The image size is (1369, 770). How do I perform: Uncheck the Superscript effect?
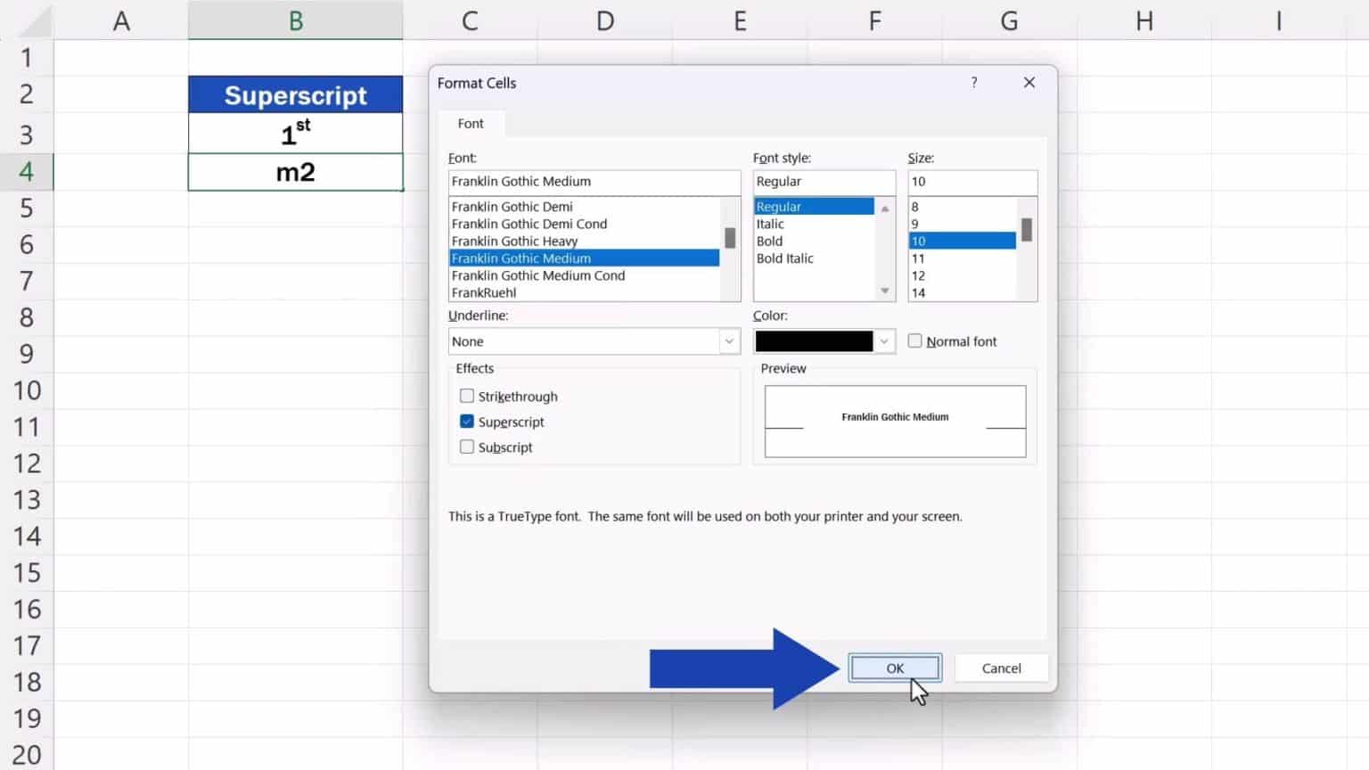(466, 422)
